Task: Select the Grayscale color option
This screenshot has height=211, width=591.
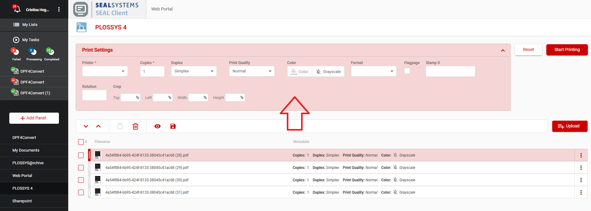Action: tap(328, 71)
